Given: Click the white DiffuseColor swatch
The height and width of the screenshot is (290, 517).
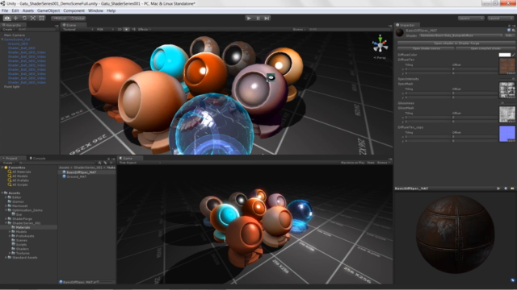Looking at the screenshot, I should (x=504, y=55).
